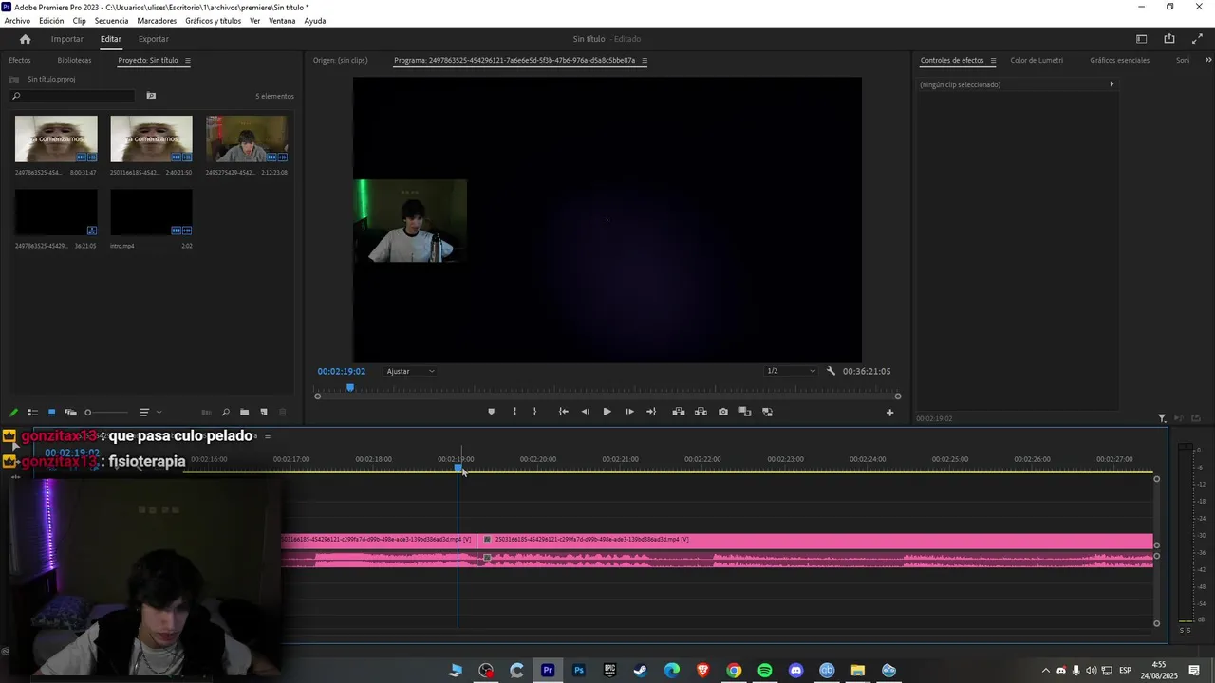Toggle Comparison View icon
The width and height of the screenshot is (1215, 683).
745,412
